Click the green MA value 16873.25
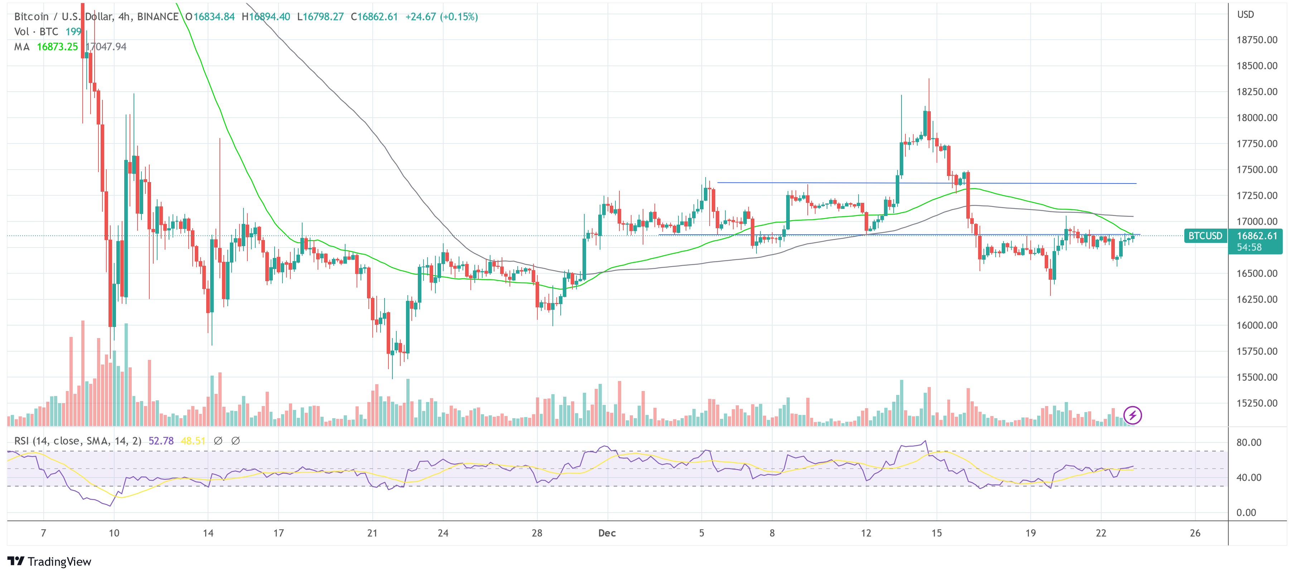 click(x=57, y=47)
